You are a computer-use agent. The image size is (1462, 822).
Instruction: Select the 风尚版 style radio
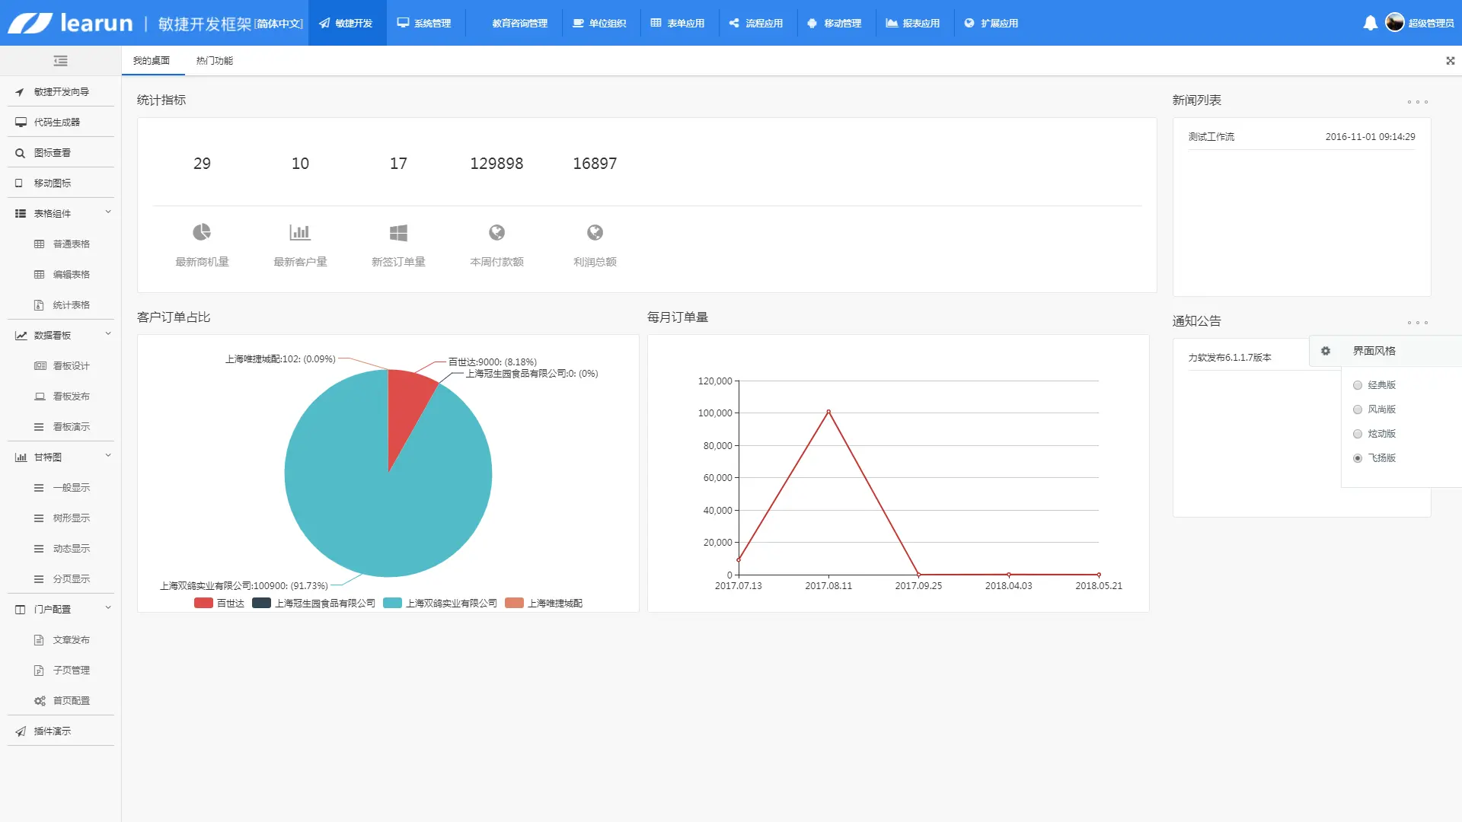1357,409
